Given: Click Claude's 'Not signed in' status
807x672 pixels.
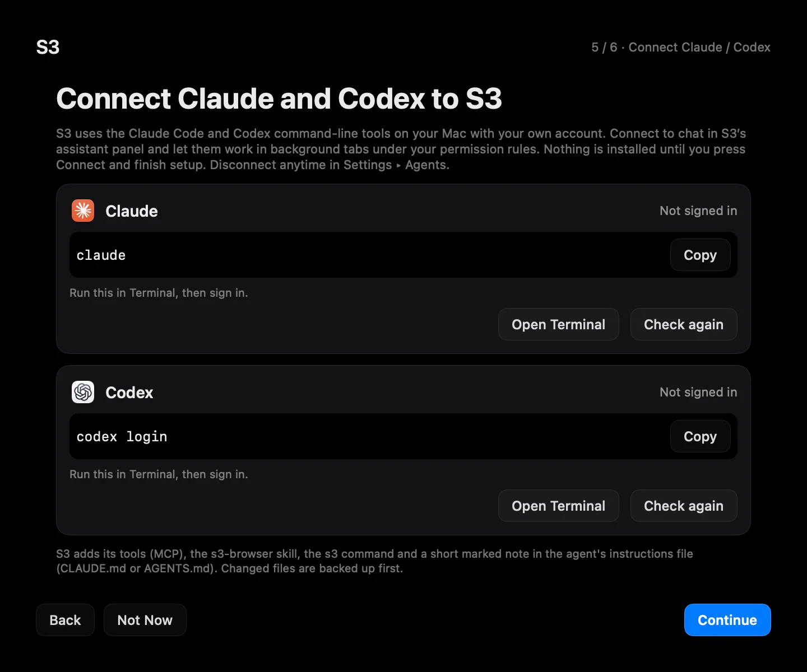Looking at the screenshot, I should [x=698, y=211].
